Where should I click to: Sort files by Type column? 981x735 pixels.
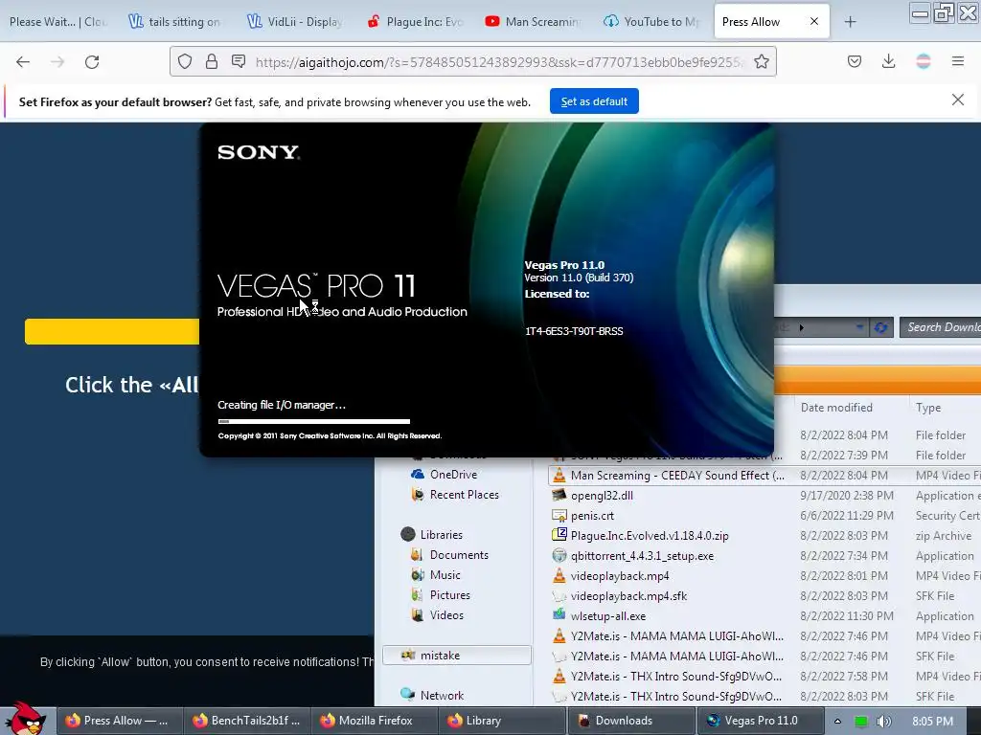coord(928,408)
